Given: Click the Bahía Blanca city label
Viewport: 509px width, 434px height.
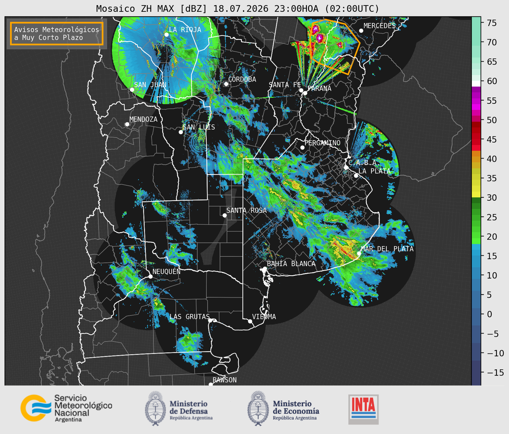Looking at the screenshot, I should [291, 264].
